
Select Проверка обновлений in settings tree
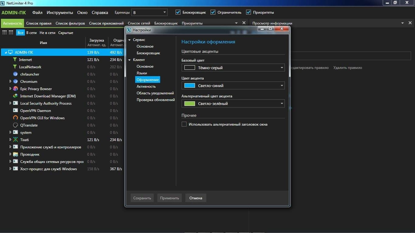(x=156, y=100)
